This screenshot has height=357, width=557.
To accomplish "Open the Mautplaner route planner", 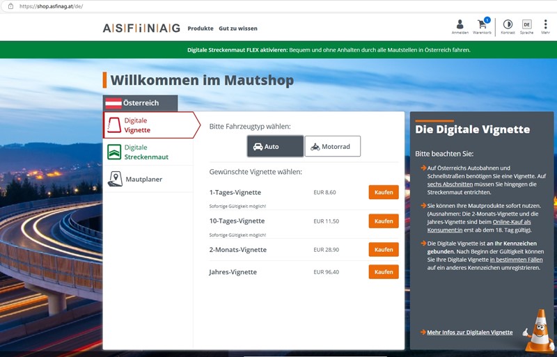I will pyautogui.click(x=143, y=180).
